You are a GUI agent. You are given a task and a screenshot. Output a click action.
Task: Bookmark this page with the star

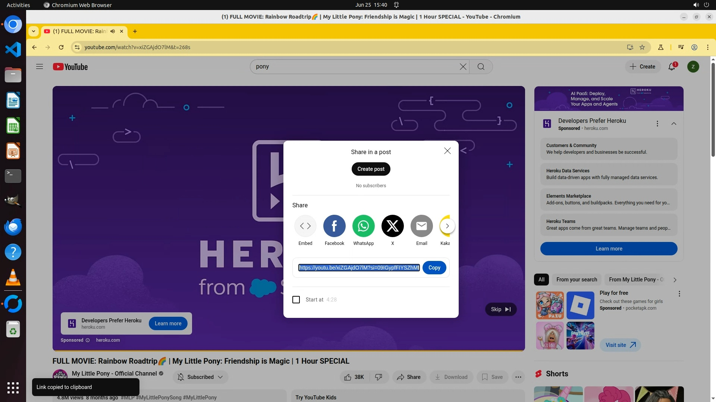tap(642, 47)
